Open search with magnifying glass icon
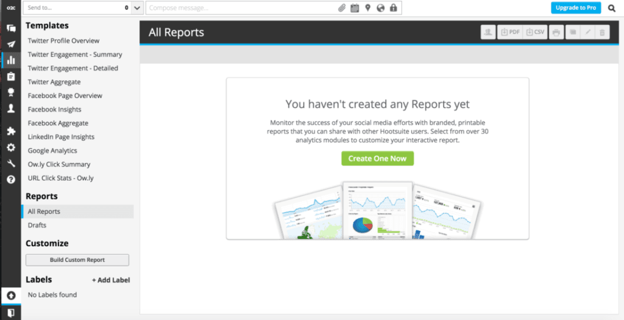This screenshot has width=624, height=320. pyautogui.click(x=612, y=8)
